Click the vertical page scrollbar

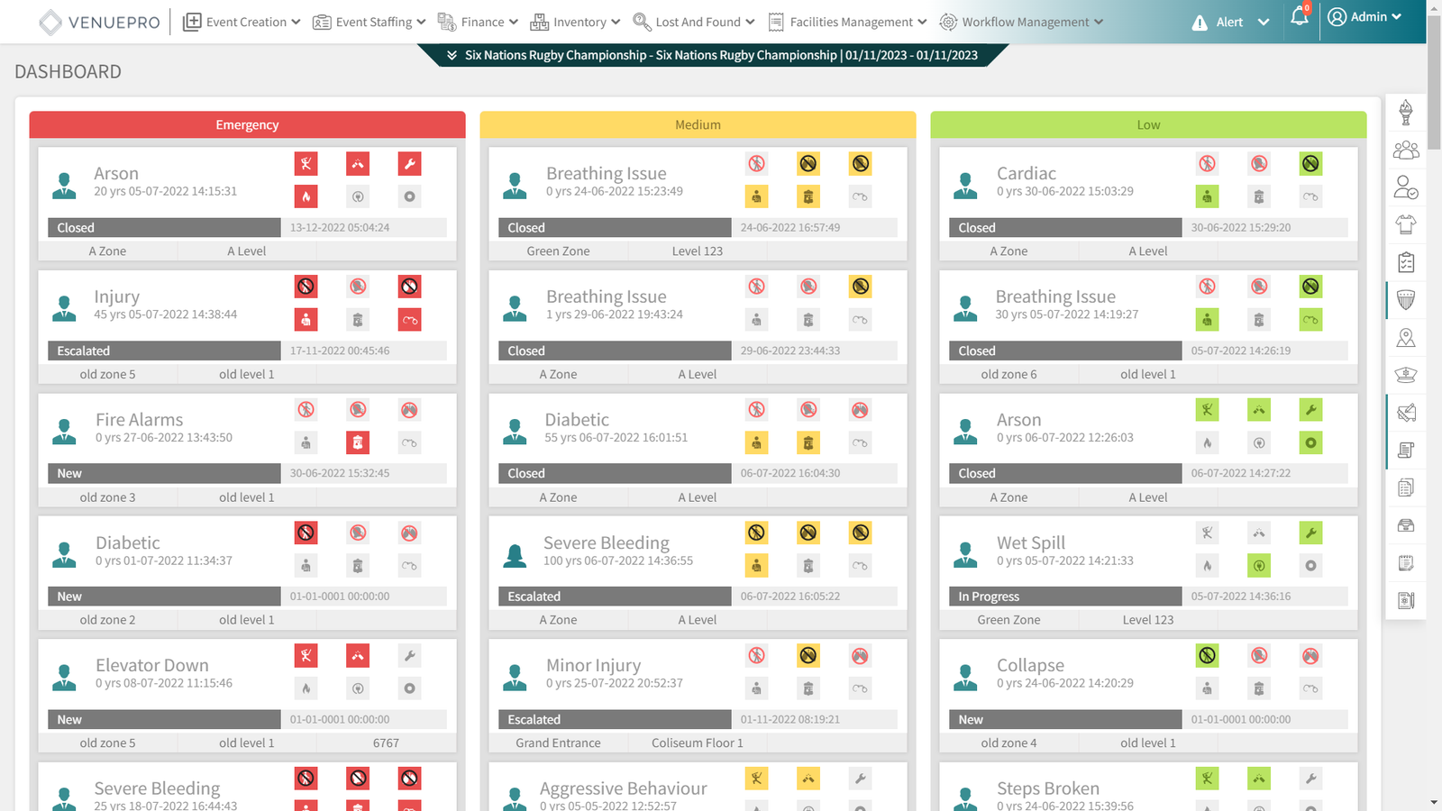pos(1434,90)
